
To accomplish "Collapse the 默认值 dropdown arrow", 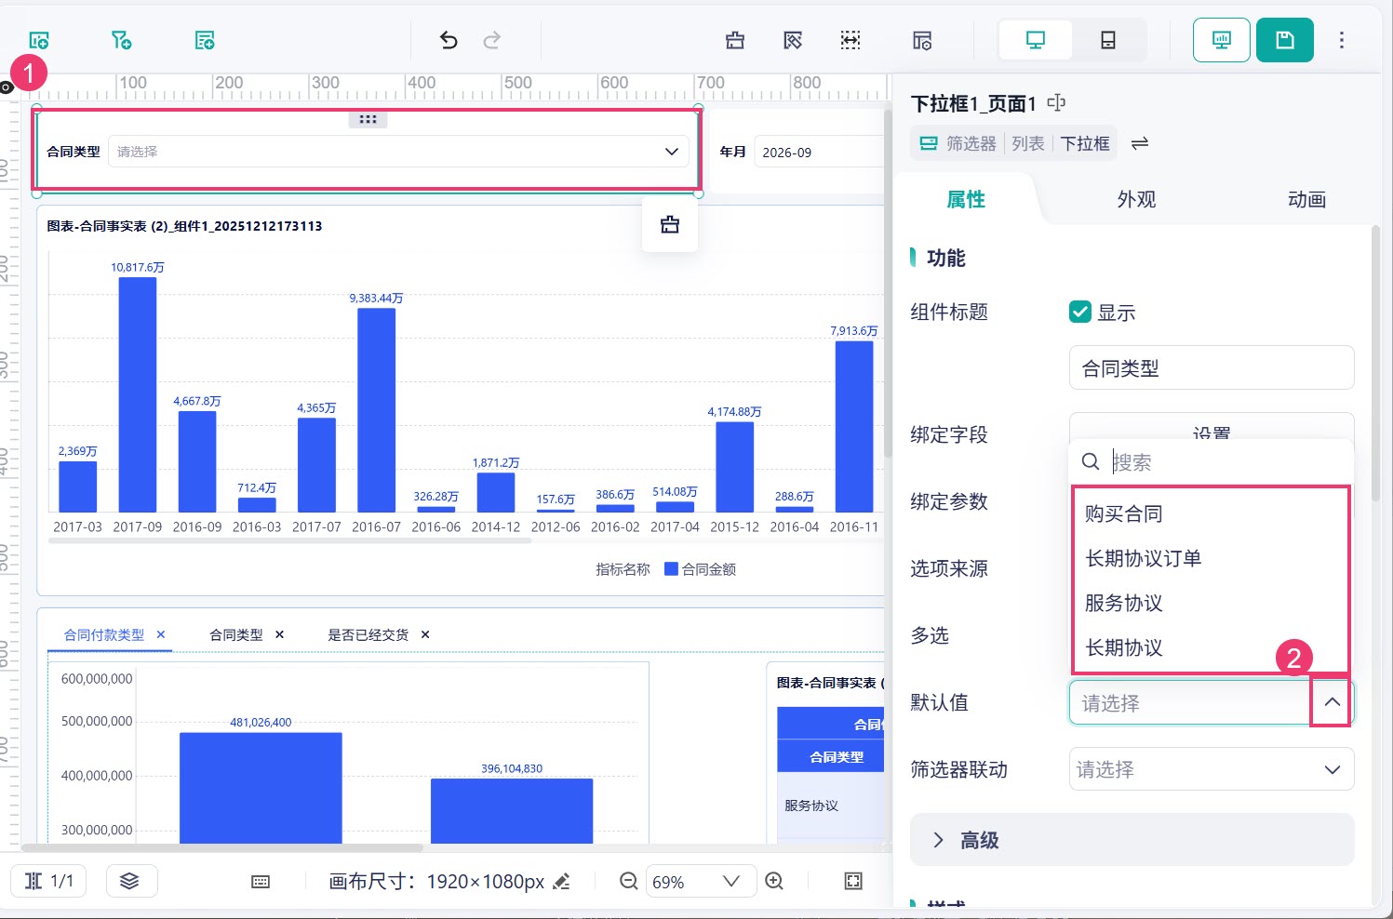I will [x=1332, y=702].
